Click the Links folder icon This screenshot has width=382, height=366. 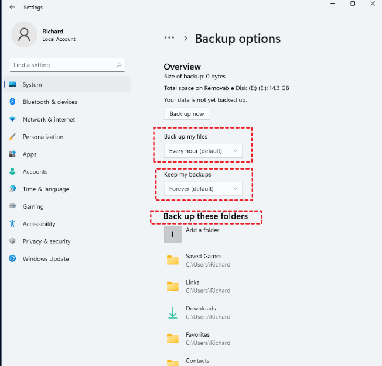coord(173,286)
